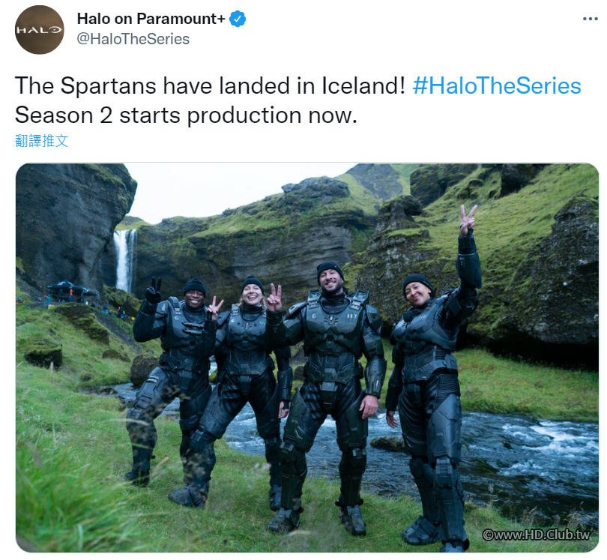Click the raised peace-sign hand at right
This screenshot has height=560, width=607.
click(468, 220)
